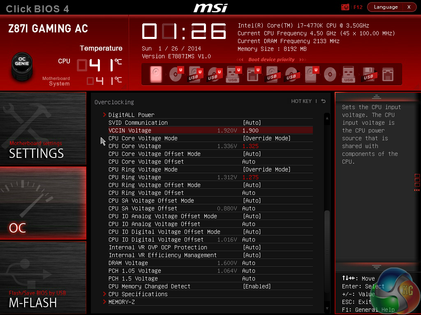Open CPU Core Voltage Mode Override dropdown

coord(266,138)
